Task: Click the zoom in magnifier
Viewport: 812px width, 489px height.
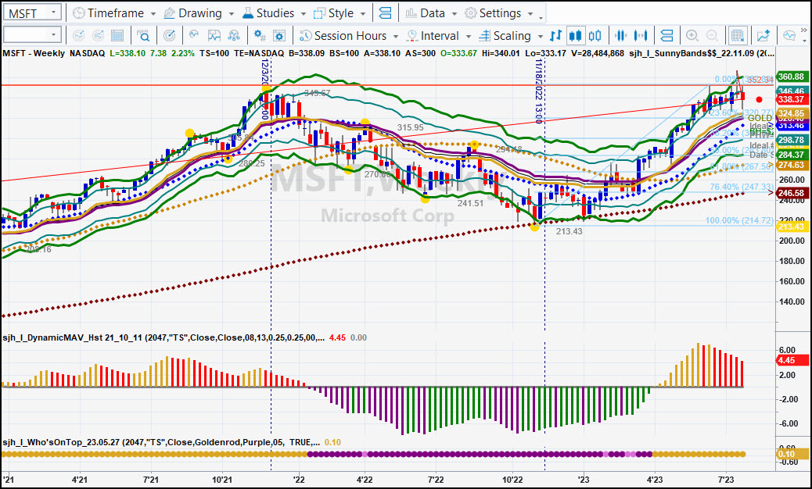Action: [692, 36]
